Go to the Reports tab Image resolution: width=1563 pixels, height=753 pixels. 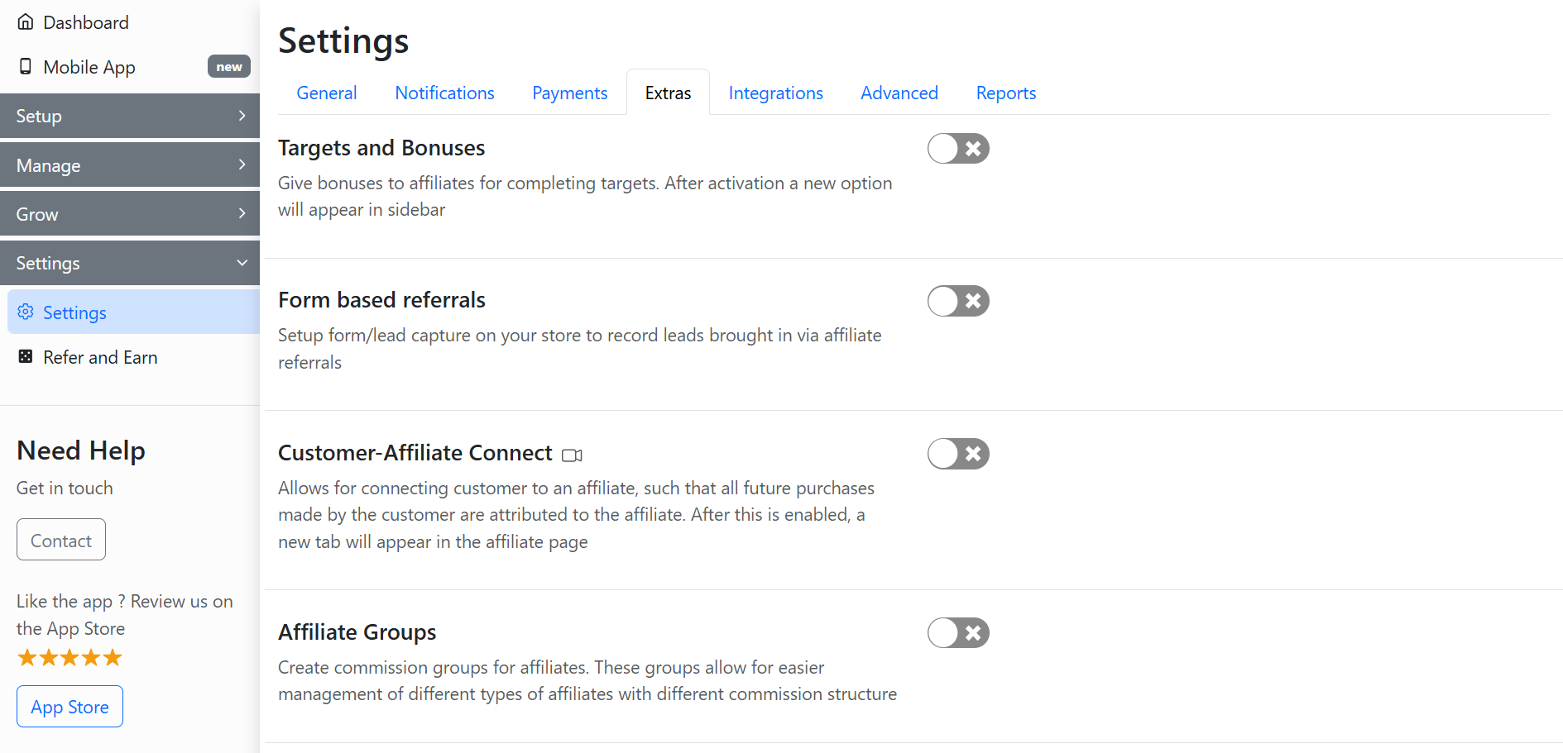1005,93
